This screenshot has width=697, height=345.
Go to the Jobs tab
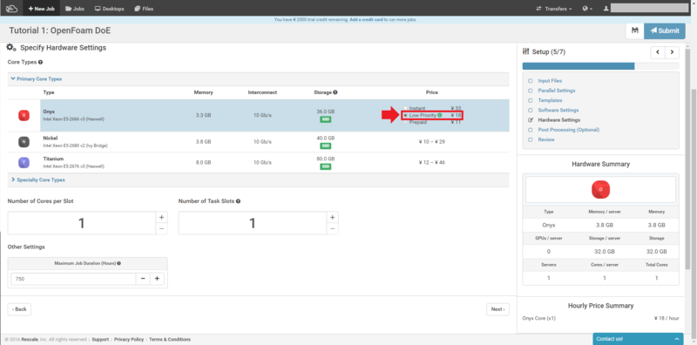[x=75, y=9]
